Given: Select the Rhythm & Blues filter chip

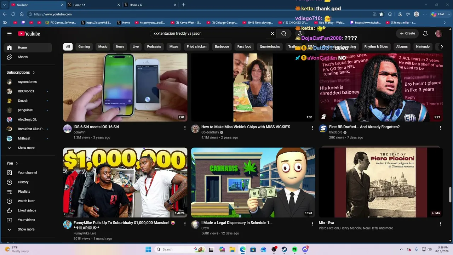Looking at the screenshot, I should click(x=376, y=47).
